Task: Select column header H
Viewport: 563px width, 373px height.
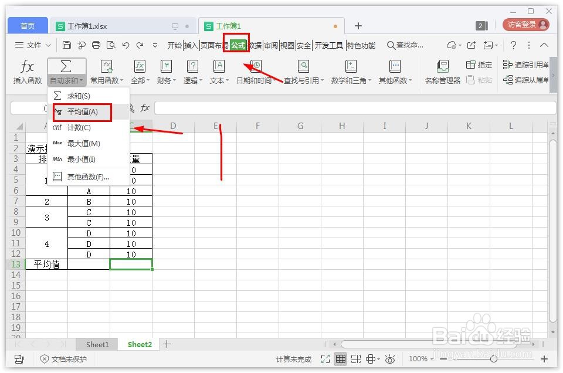Action: [x=342, y=126]
